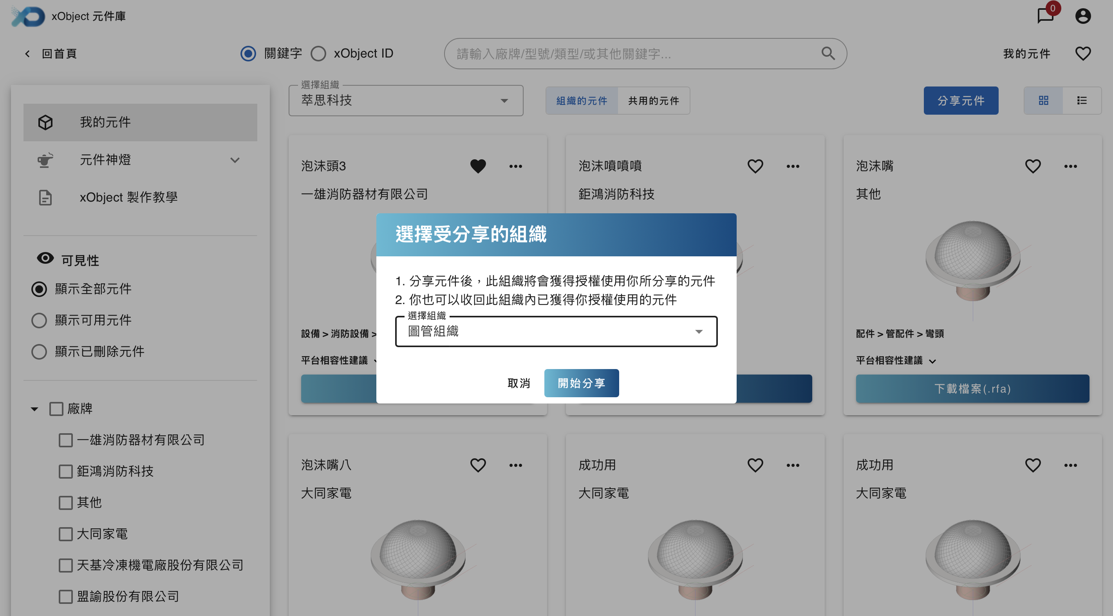Collapse the 廠牌 filter tree
Screen dimensions: 1113x616
tap(34, 409)
